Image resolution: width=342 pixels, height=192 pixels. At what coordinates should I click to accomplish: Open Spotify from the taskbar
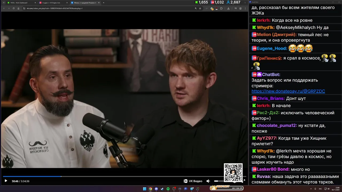point(168,189)
